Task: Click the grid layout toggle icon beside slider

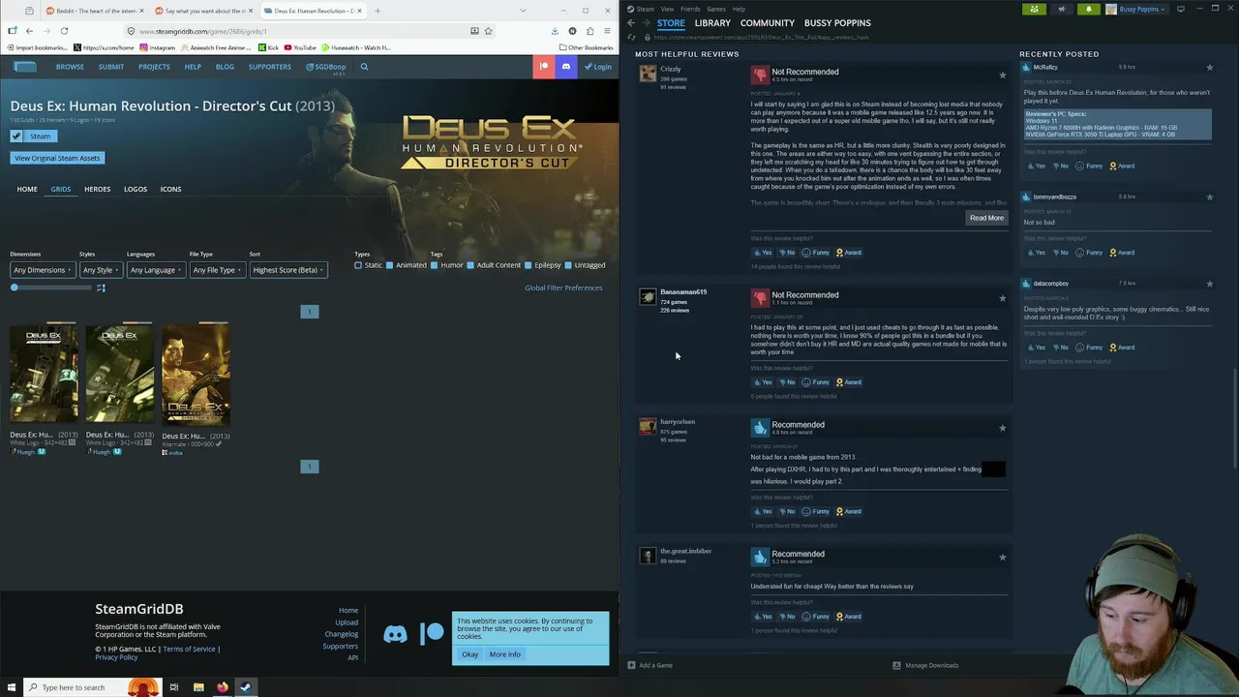Action: [x=101, y=288]
